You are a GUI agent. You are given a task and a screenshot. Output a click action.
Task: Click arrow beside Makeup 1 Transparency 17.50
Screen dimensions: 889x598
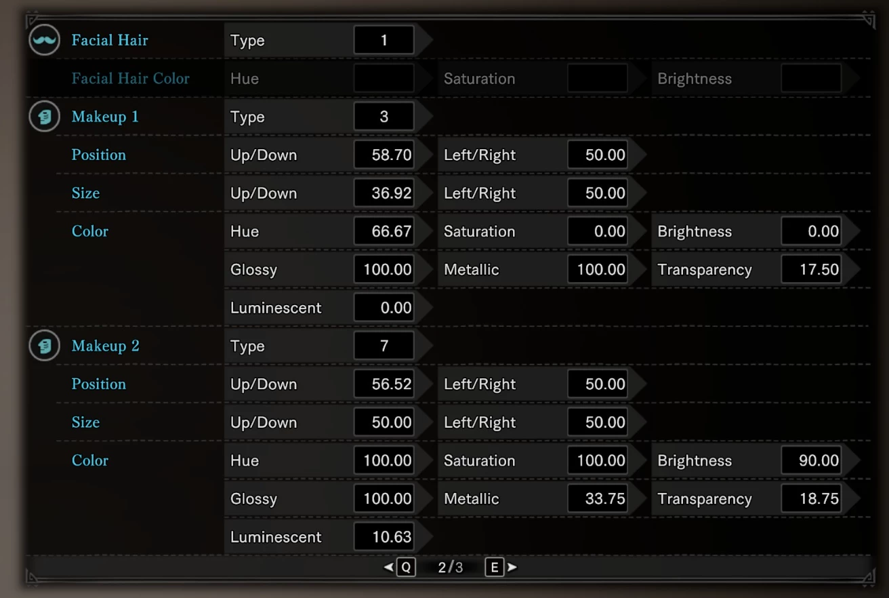852,270
